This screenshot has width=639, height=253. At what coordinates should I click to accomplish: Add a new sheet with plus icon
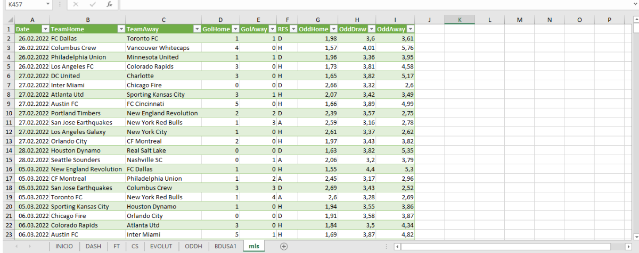tap(284, 246)
